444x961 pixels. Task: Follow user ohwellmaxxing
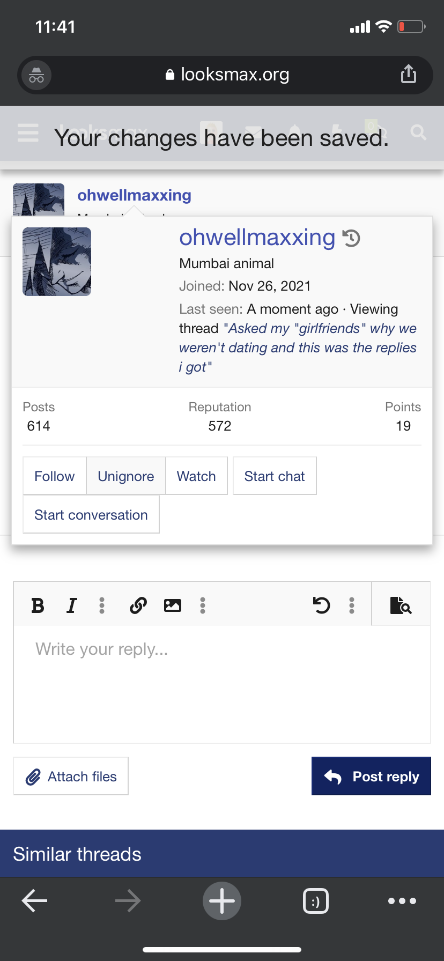click(x=55, y=476)
